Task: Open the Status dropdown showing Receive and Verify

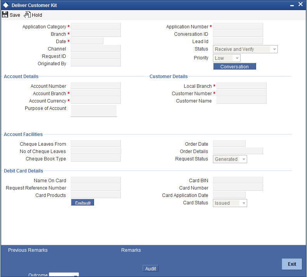Action: pyautogui.click(x=245, y=49)
